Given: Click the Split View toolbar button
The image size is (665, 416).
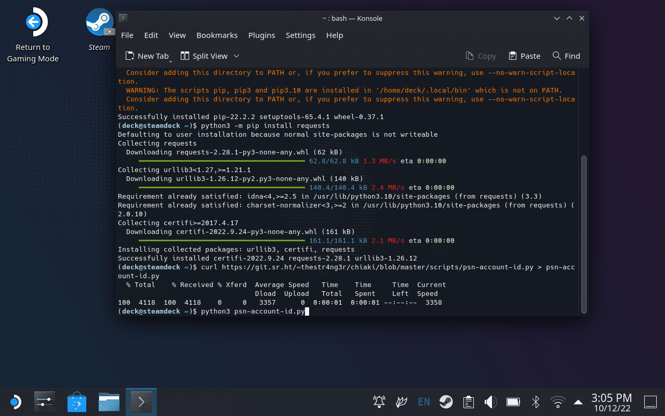Looking at the screenshot, I should click(x=204, y=56).
